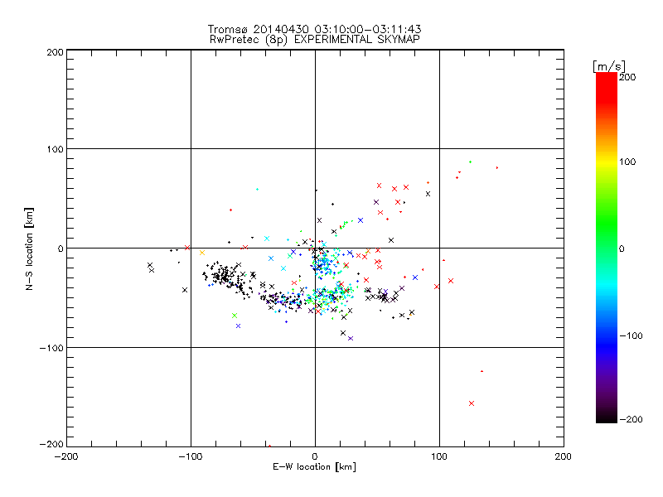Image resolution: width=663 pixels, height=497 pixels.
Task: Click the E-W axis "100" tick label
Action: pos(439,456)
